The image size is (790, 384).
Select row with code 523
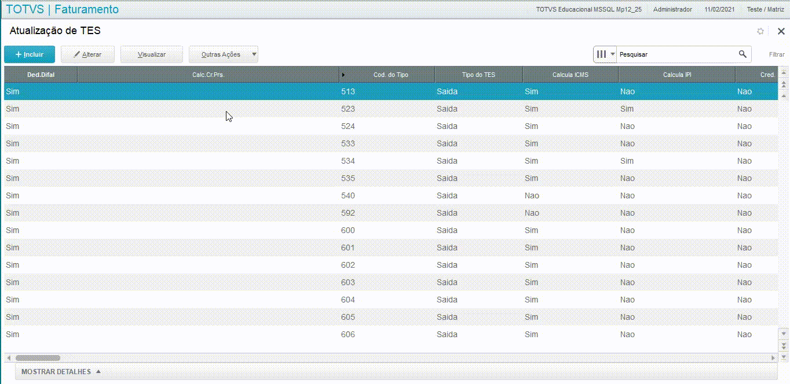point(391,109)
